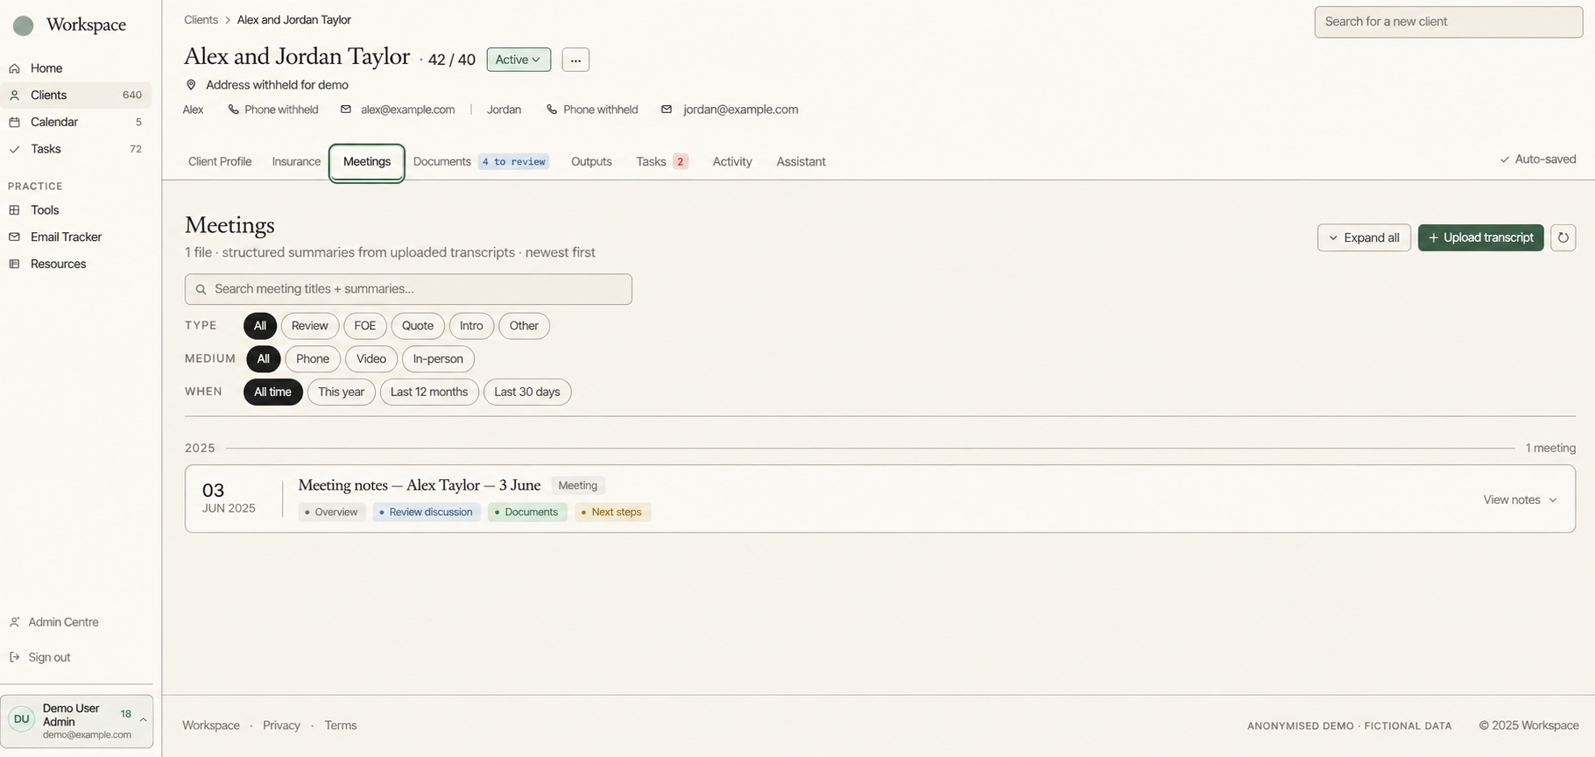Filter medium by Video
The image size is (1595, 757).
point(371,359)
